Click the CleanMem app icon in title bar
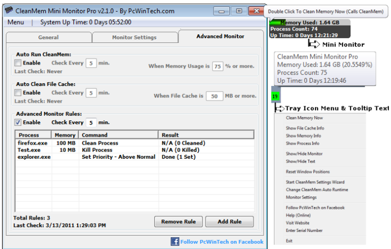391x249 pixels. coord(9,11)
